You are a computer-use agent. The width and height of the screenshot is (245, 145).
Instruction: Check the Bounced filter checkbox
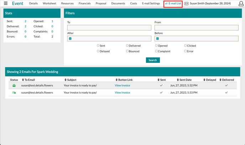127,51
